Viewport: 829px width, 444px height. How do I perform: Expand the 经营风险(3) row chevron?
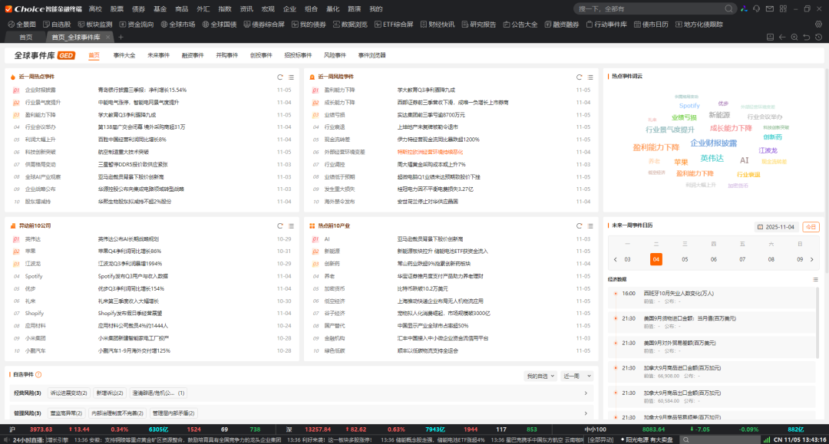point(586,393)
